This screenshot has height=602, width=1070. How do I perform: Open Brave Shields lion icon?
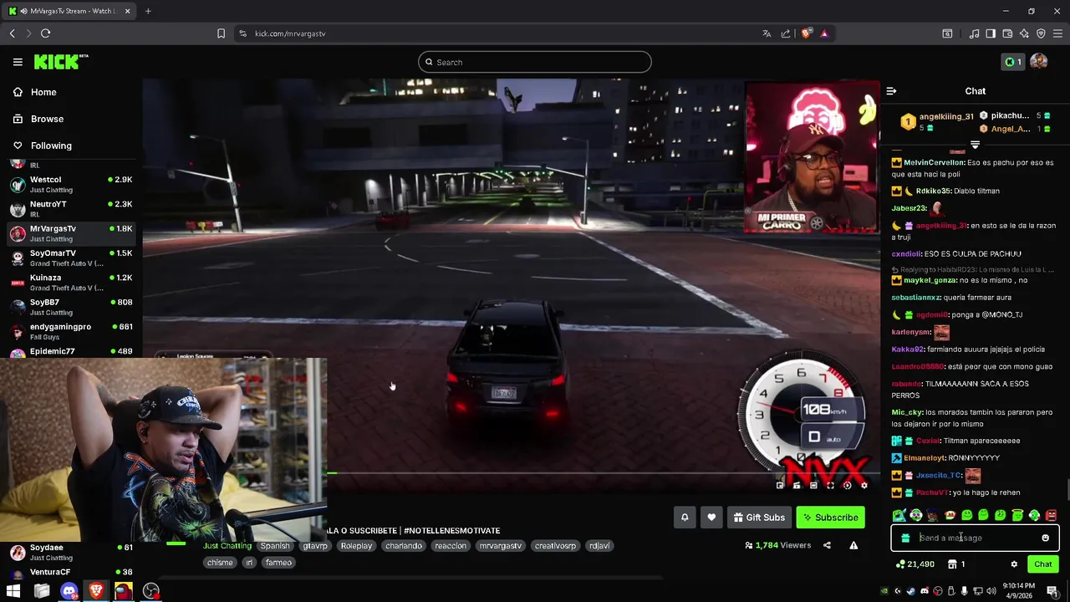click(806, 33)
